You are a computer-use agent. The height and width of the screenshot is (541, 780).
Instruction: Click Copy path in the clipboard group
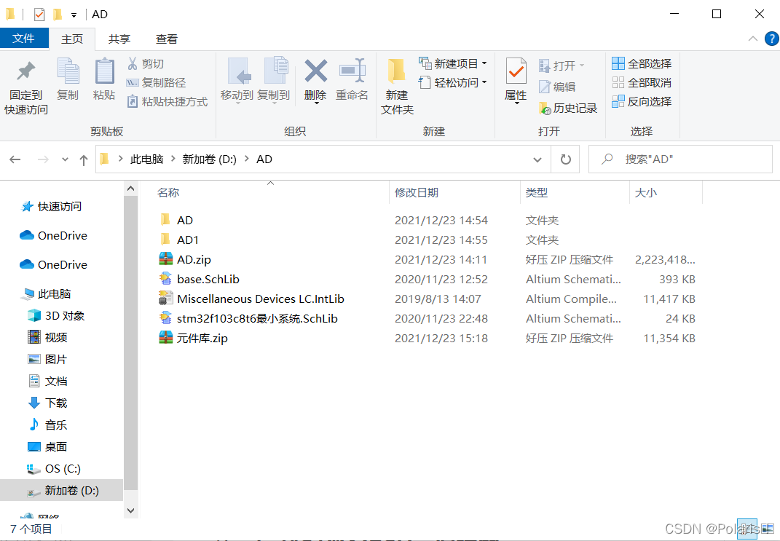(x=156, y=82)
